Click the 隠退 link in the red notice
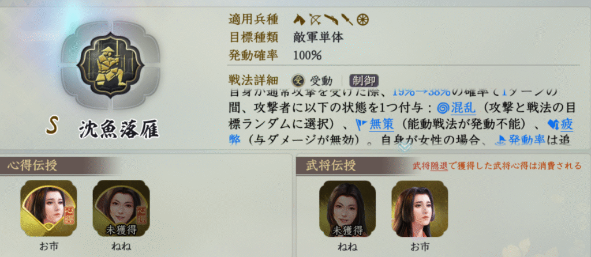This screenshot has height=257, width=591. [x=439, y=165]
